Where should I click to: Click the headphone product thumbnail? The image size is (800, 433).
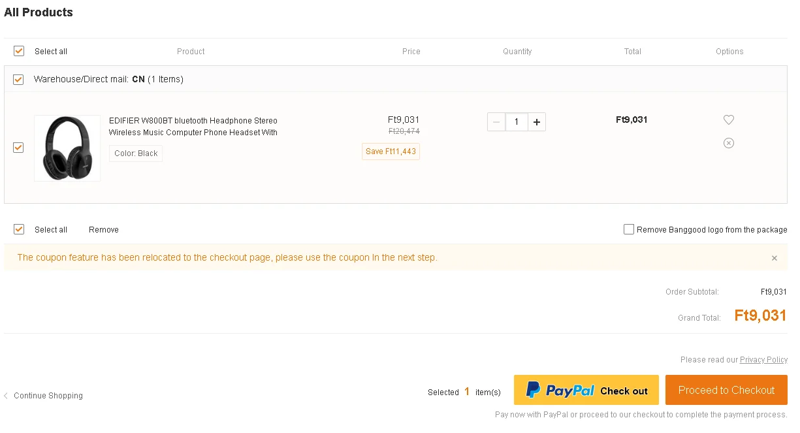pos(67,148)
